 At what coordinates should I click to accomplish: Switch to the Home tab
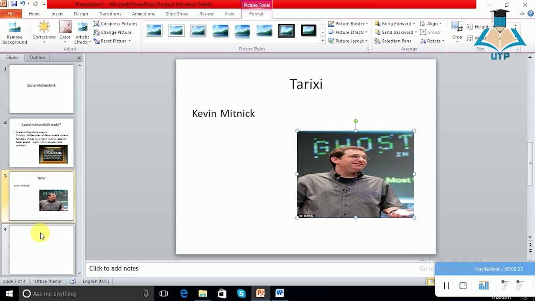coord(35,14)
